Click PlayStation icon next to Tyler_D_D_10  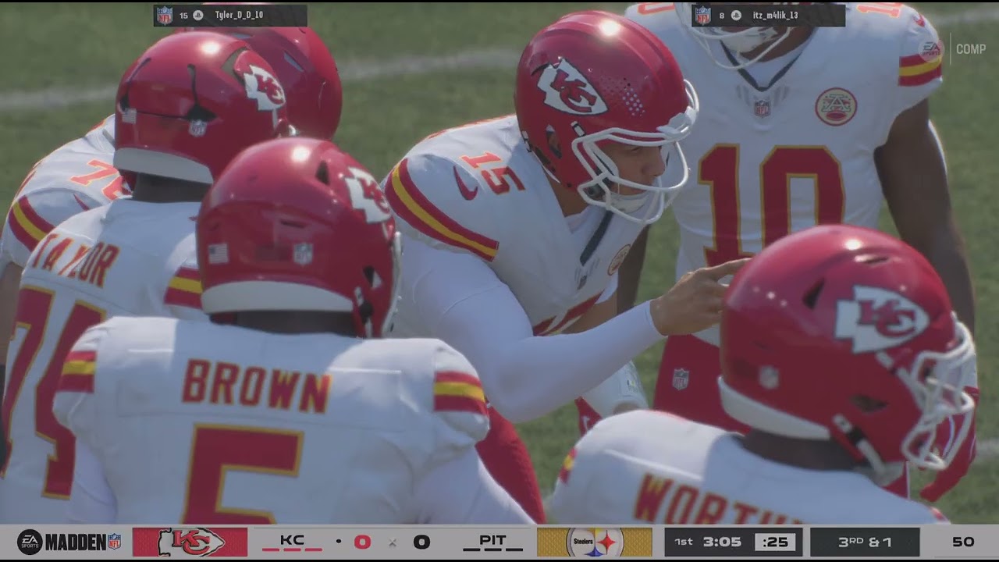(198, 15)
